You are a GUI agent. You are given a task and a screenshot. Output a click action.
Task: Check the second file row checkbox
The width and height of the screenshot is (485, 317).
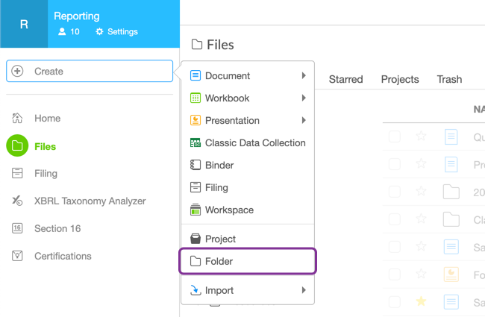[x=395, y=164]
